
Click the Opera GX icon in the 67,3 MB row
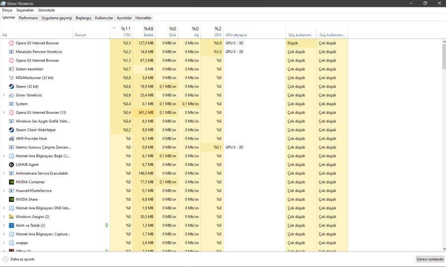pyautogui.click(x=11, y=60)
